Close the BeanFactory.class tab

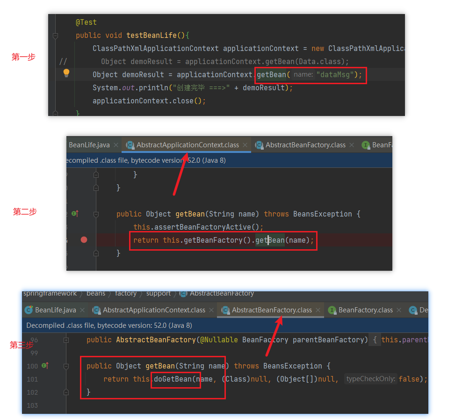(399, 310)
